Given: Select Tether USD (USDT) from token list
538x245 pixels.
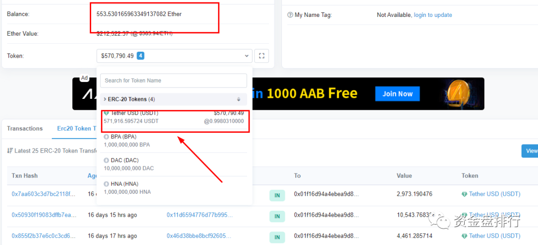Looking at the screenshot, I should coord(174,117).
